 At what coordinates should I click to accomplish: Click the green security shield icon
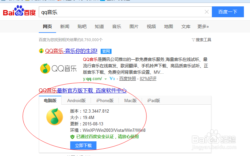tap(72, 137)
